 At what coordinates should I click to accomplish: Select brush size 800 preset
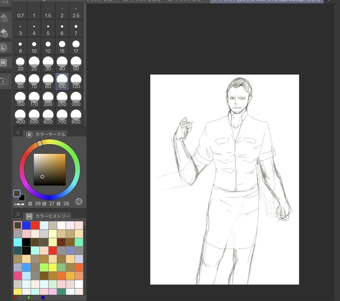tap(76, 116)
